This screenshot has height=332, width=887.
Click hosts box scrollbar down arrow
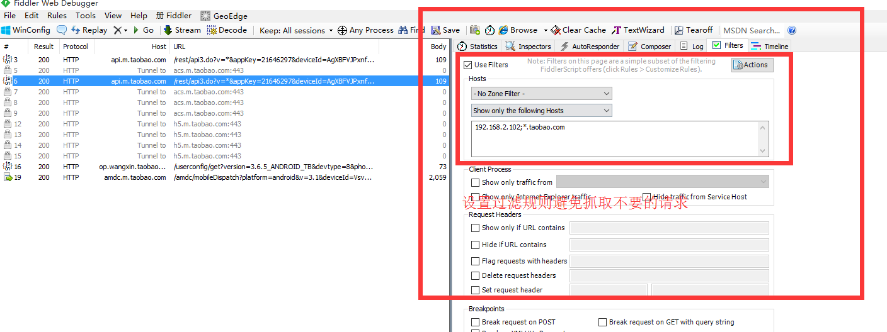point(763,151)
